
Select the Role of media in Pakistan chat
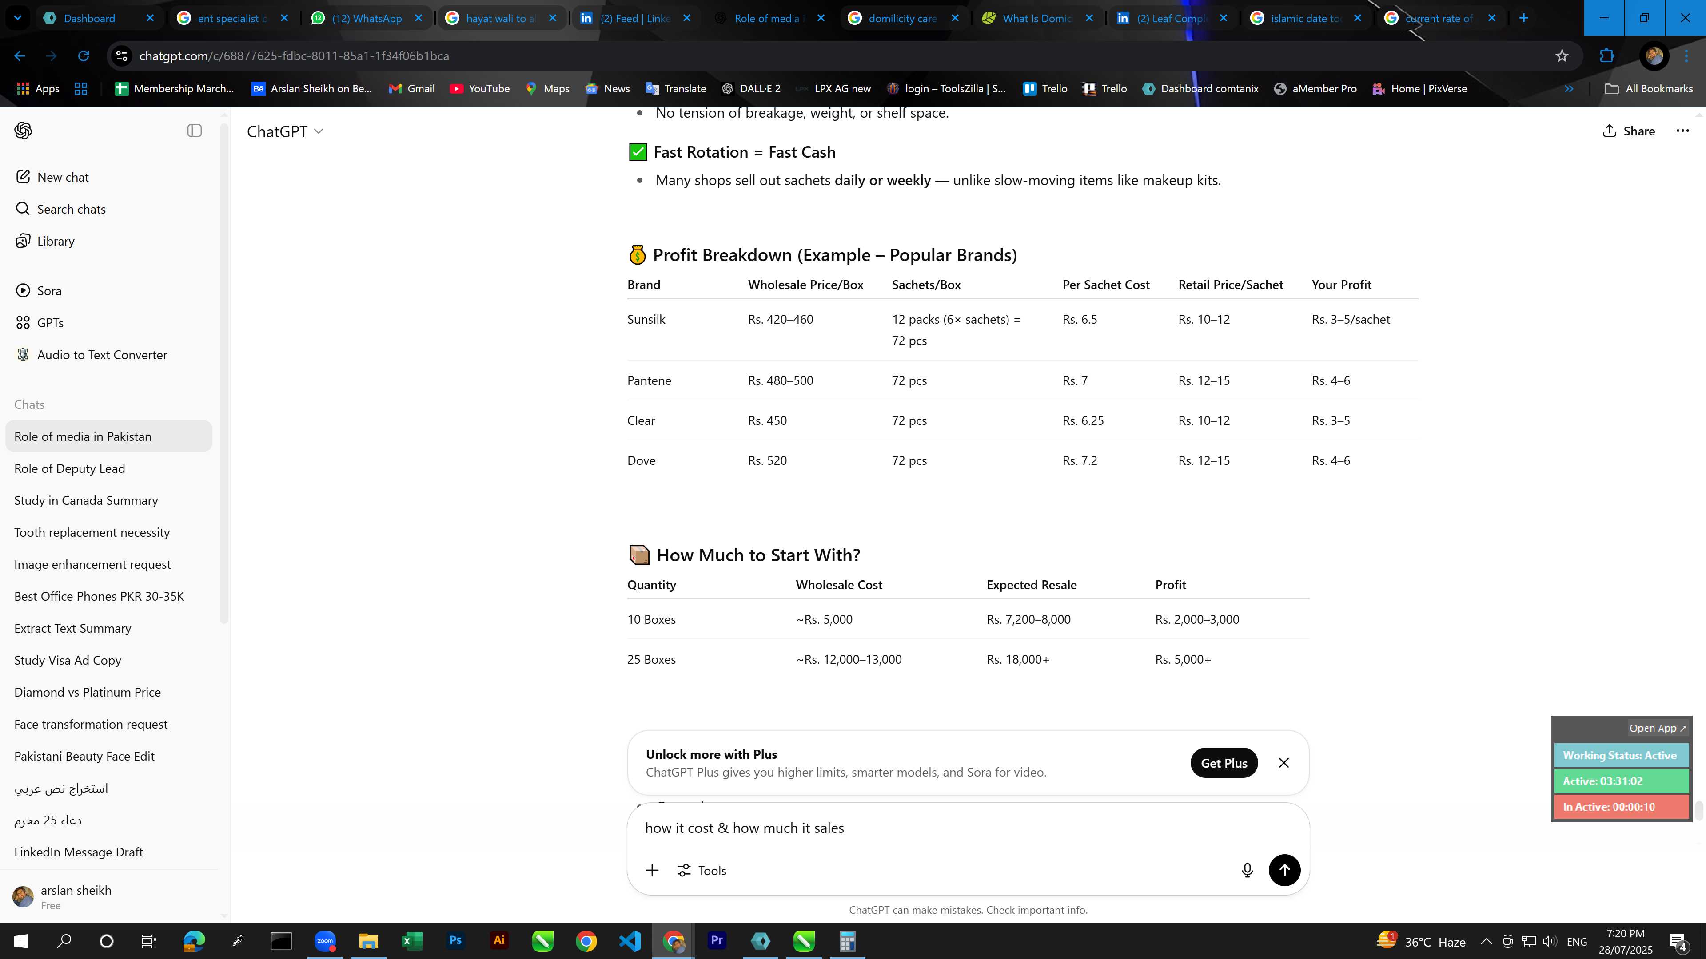click(x=109, y=436)
